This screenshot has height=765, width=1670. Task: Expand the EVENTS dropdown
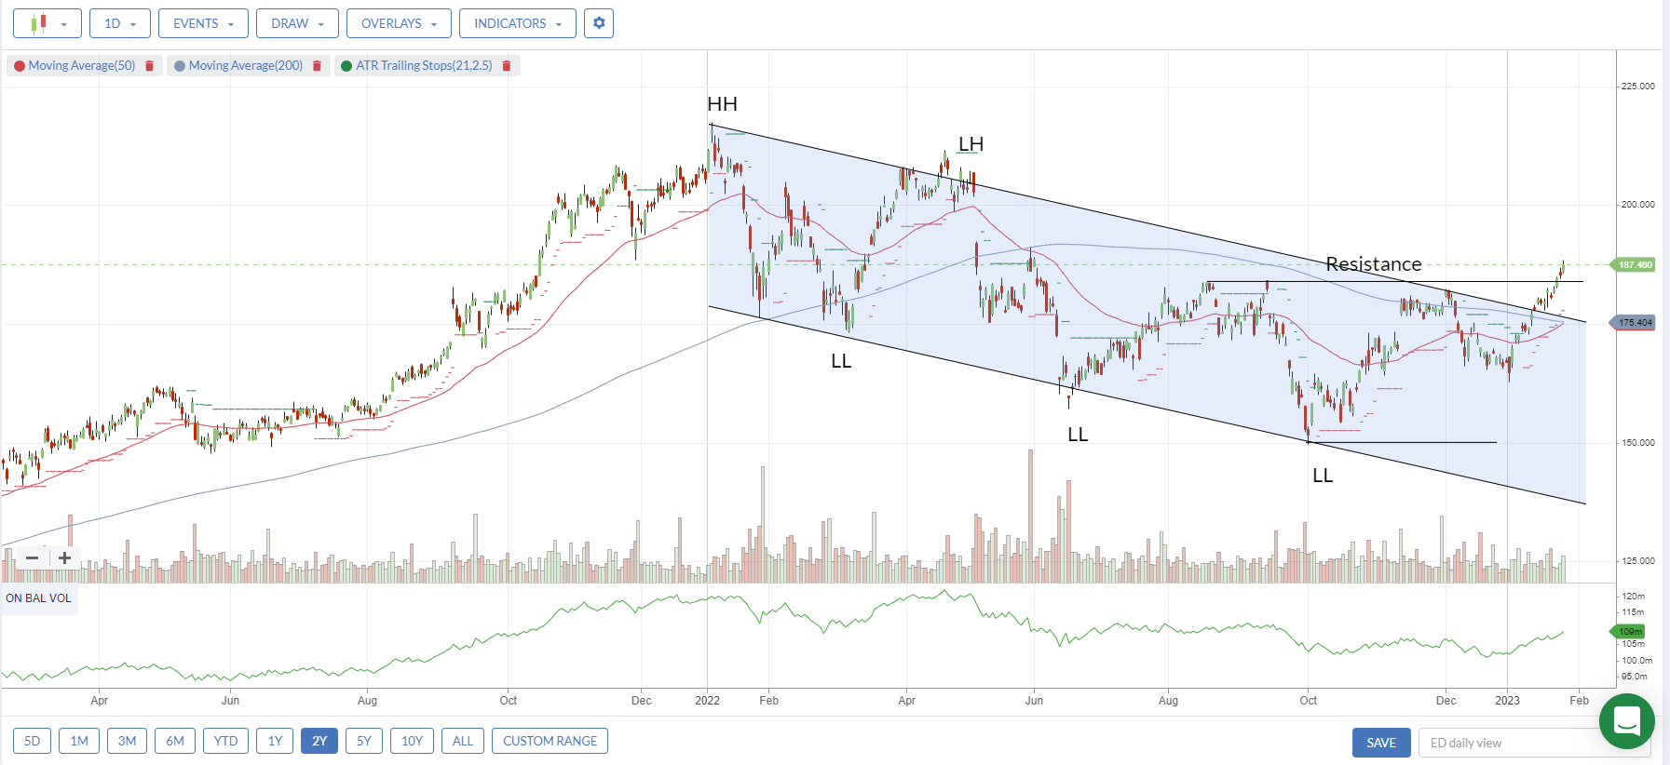pos(203,23)
